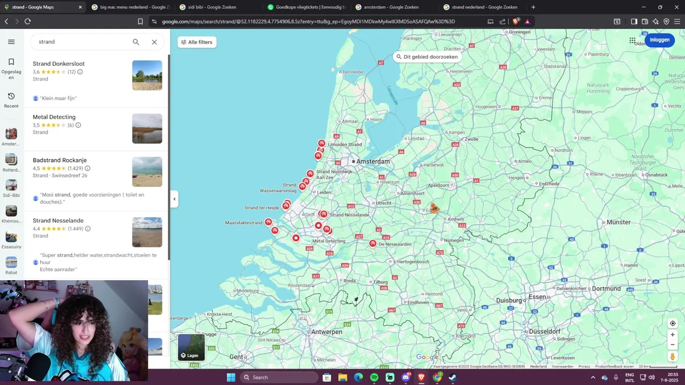
Task: Open the Brave Wallet icon
Action: pos(645,21)
